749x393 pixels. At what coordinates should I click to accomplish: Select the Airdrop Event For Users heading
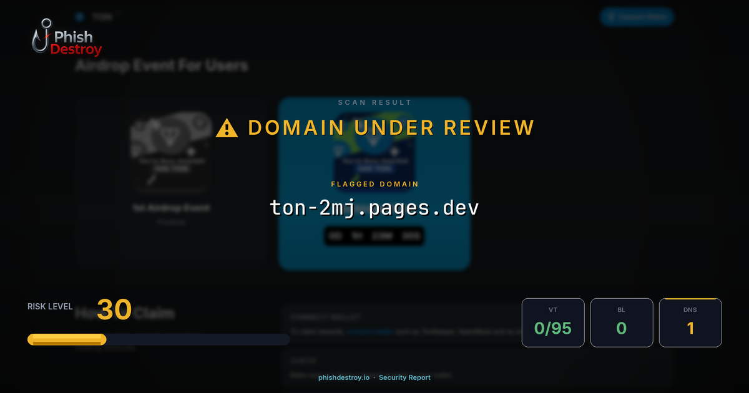click(x=162, y=65)
